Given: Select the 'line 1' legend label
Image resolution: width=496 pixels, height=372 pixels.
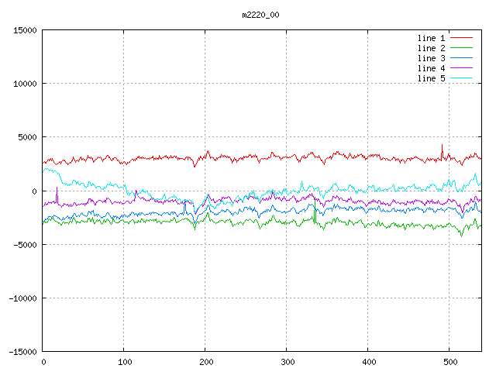Looking at the screenshot, I should pos(431,38).
